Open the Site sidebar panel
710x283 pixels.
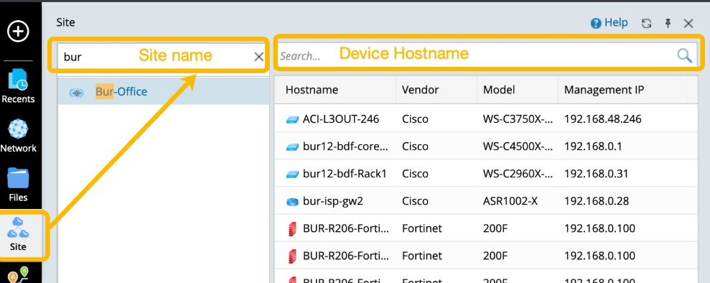[18, 234]
